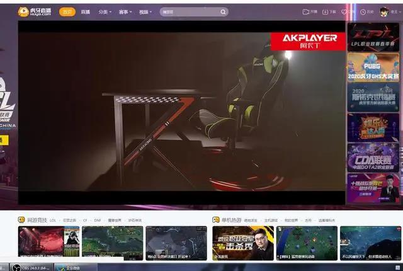Open the 绝地求生 category link

(251, 221)
